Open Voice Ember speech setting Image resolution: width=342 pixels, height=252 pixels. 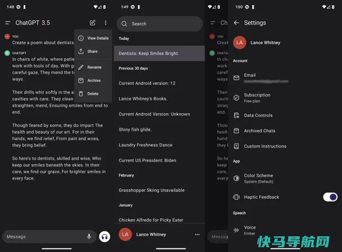(x=285, y=230)
